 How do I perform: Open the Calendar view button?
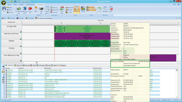pyautogui.click(x=54, y=12)
